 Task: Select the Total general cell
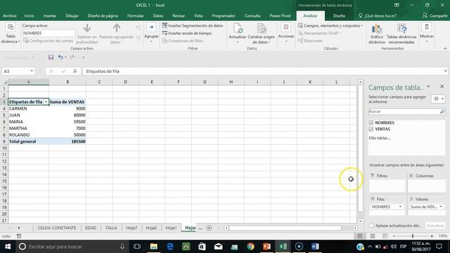tap(28, 141)
